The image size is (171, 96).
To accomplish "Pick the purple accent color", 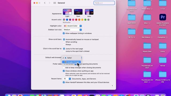I will coord(70,20).
